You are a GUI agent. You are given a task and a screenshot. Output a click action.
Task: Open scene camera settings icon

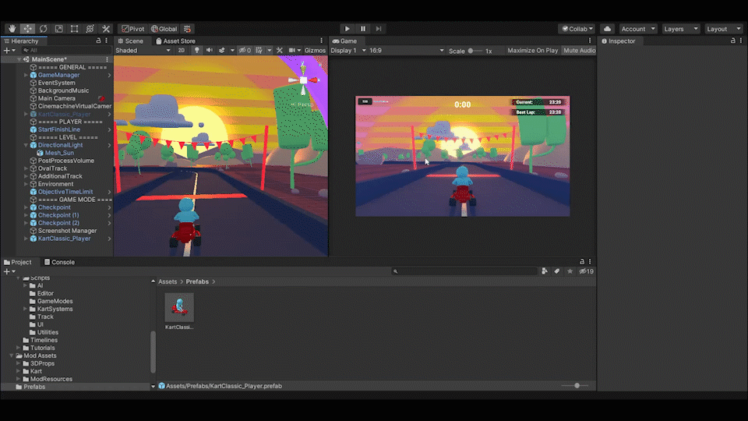pos(292,50)
